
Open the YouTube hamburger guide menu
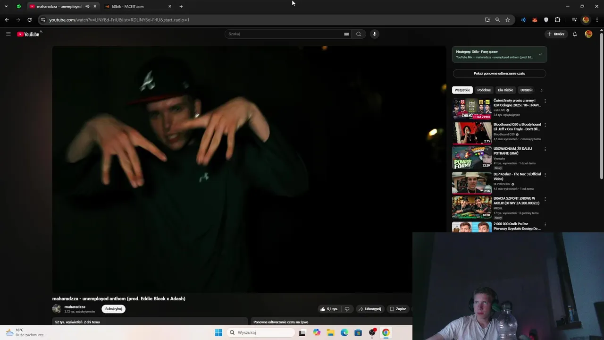point(8,34)
